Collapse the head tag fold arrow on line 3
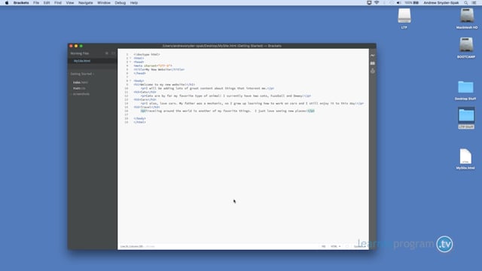This screenshot has width=482, height=271. pos(130,62)
